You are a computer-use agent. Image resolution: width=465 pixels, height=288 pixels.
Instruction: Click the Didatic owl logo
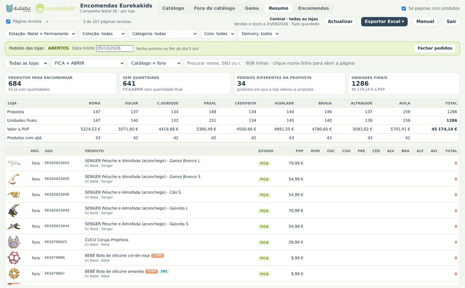[18, 8]
